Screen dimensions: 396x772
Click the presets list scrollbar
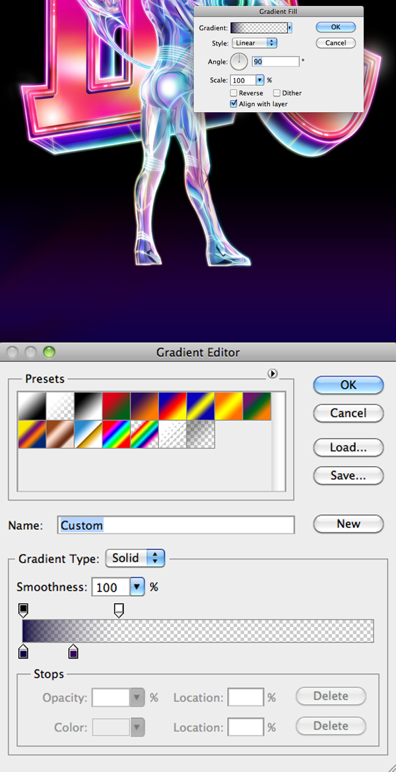coord(279,441)
